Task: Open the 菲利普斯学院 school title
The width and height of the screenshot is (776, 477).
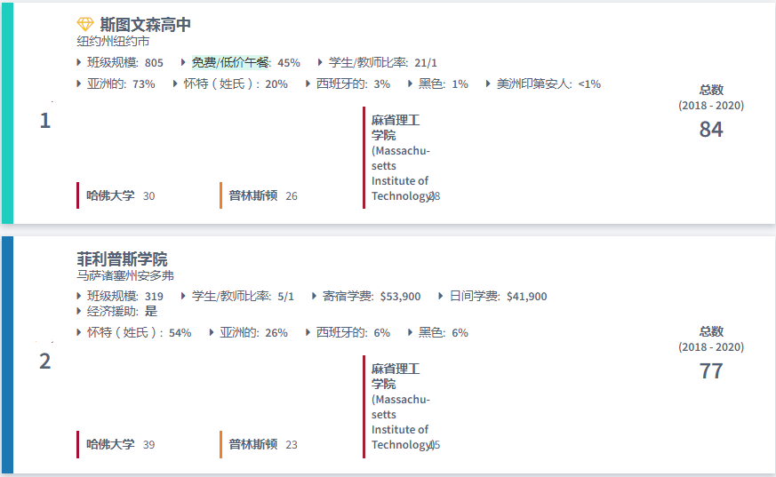Action: 122,259
